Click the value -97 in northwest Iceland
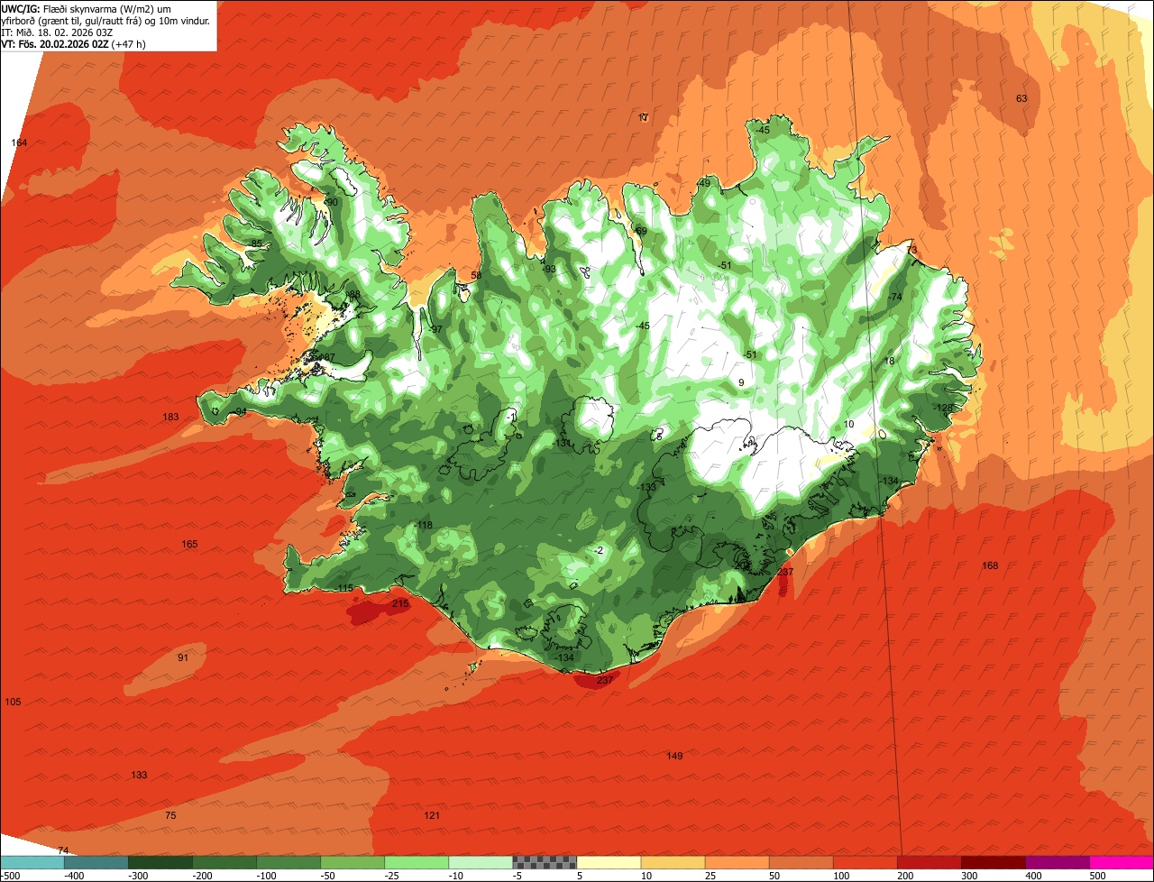Viewport: 1154px width, 882px height. [435, 329]
